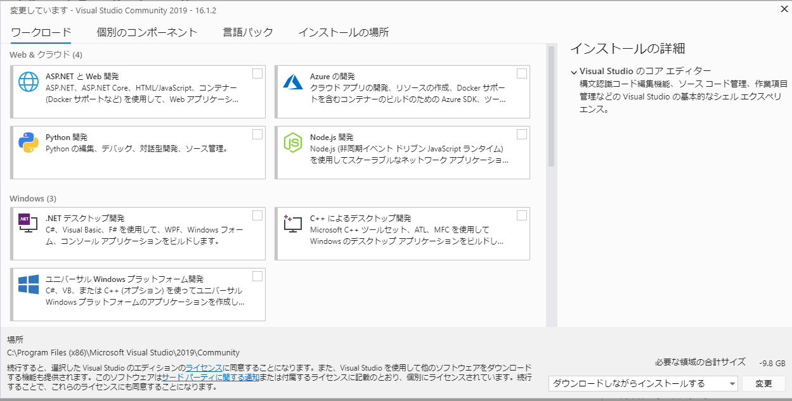
Task: Tick ユニバーサル Windows プラットフォーム開発 checkbox
Action: pyautogui.click(x=257, y=276)
